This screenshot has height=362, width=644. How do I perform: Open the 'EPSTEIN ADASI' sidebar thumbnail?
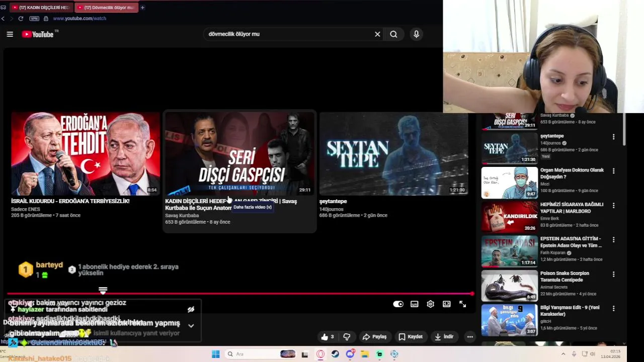click(509, 251)
